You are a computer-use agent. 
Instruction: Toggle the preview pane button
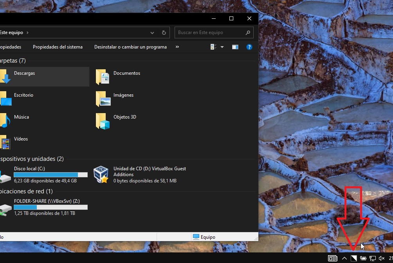[x=235, y=47]
